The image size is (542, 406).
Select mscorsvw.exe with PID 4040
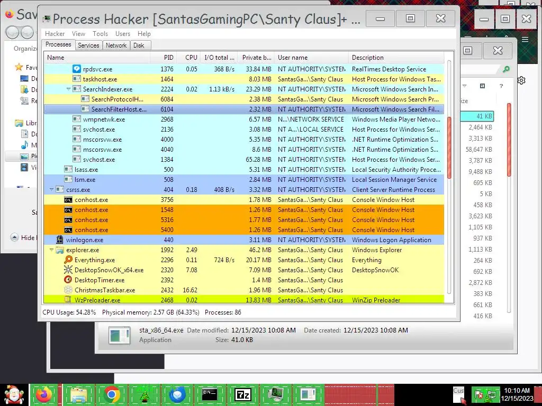point(244,150)
